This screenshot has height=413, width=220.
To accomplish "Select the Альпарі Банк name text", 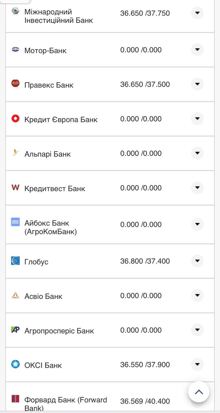I will (x=47, y=154).
